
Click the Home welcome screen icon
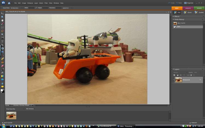pyautogui.click(x=9, y=3)
